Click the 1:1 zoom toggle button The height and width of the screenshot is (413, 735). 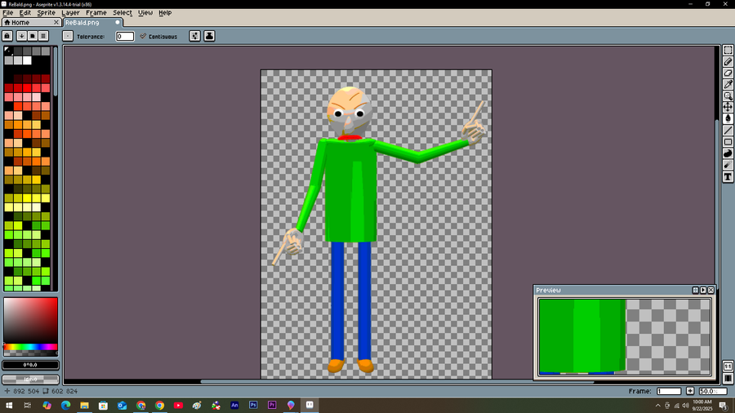click(x=728, y=366)
